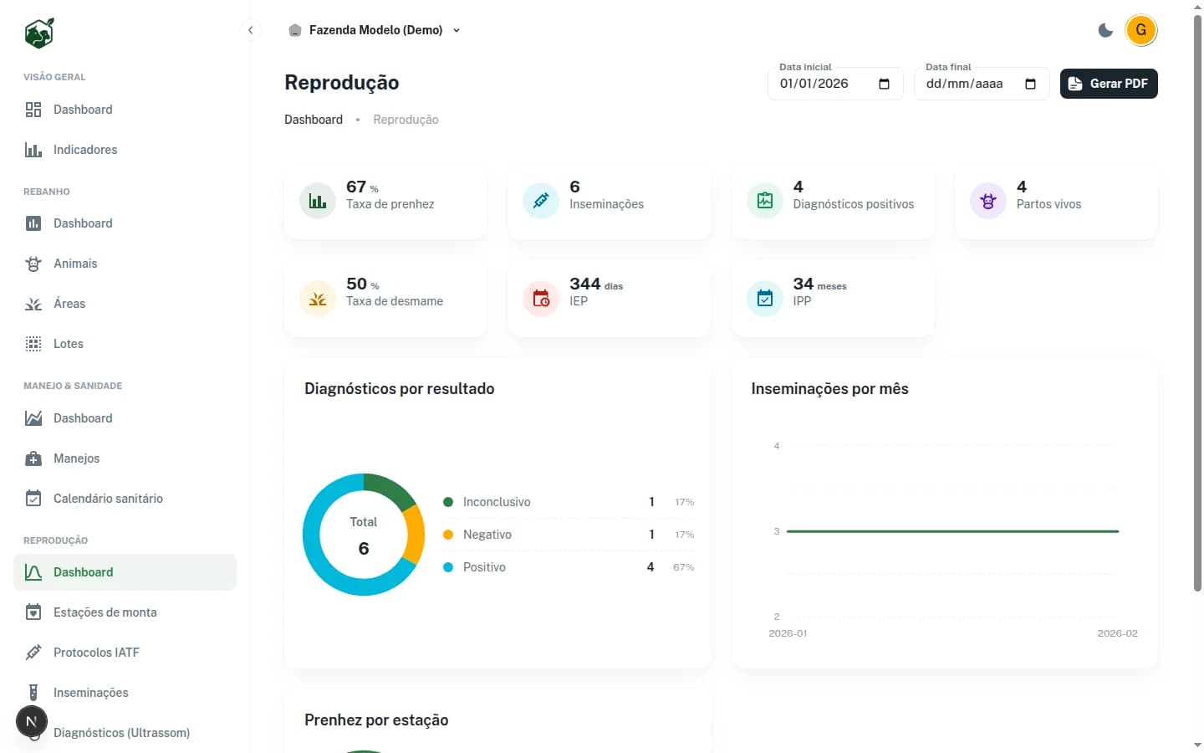Click the Taxa de prenhez chart icon

[318, 201]
